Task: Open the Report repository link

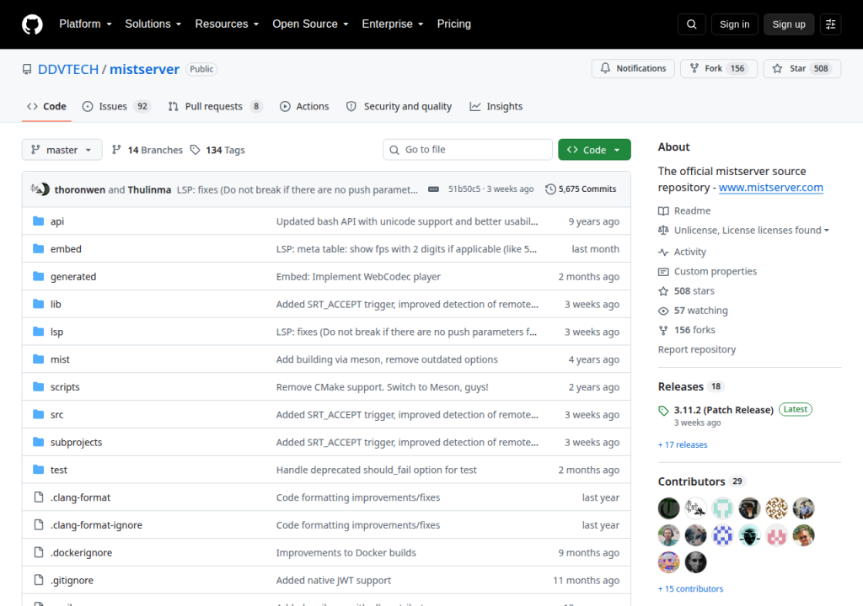Action: tap(696, 350)
